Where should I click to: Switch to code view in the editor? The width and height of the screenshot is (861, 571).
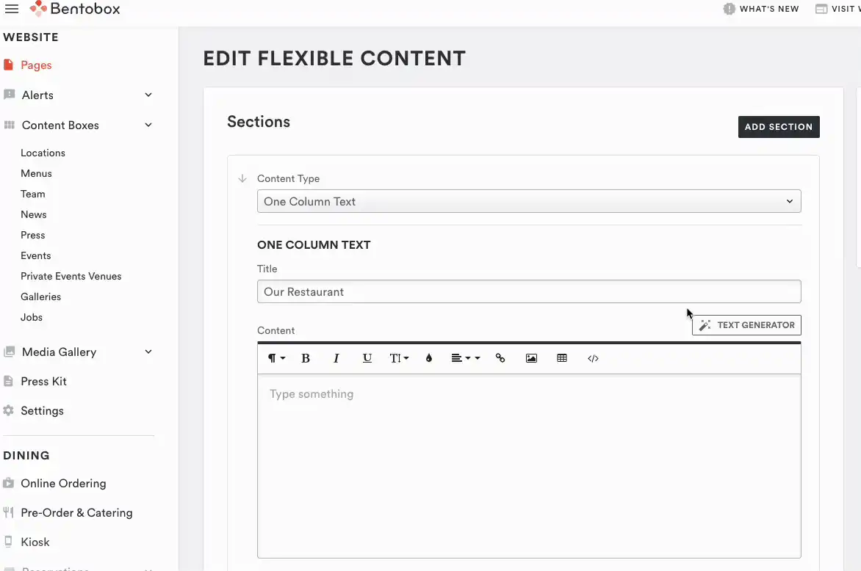(x=593, y=358)
